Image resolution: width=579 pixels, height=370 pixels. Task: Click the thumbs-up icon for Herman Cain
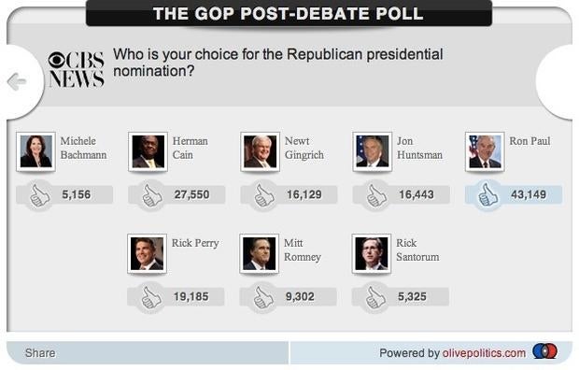tap(152, 195)
